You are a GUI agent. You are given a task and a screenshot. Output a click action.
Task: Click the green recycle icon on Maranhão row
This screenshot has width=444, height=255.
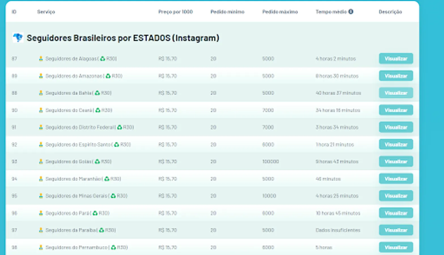pos(107,179)
